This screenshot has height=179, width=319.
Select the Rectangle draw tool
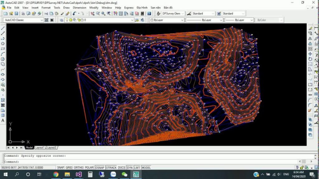(x=3, y=49)
